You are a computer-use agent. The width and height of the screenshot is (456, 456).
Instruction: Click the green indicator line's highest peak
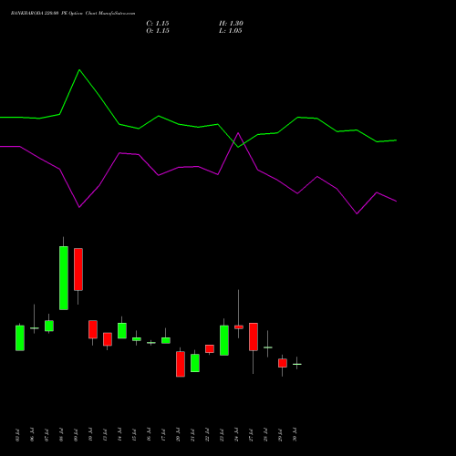pos(79,70)
